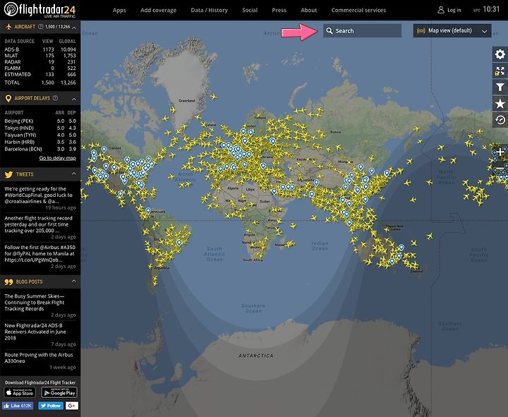Select Harbin (HRB) delay row
Viewport: 508px width, 417px height.
pos(40,142)
